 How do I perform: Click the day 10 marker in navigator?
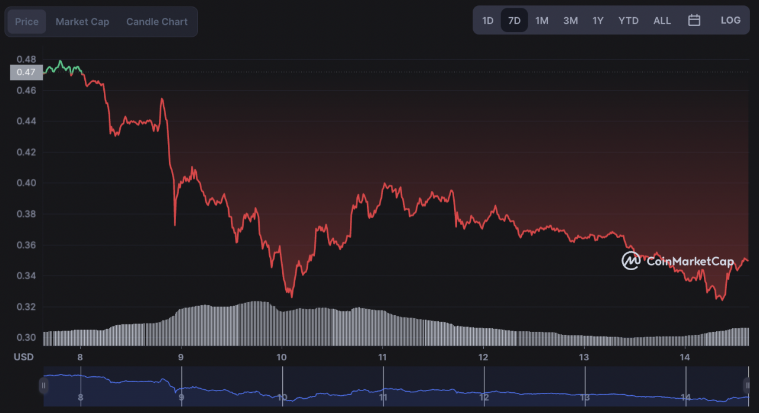click(x=282, y=397)
